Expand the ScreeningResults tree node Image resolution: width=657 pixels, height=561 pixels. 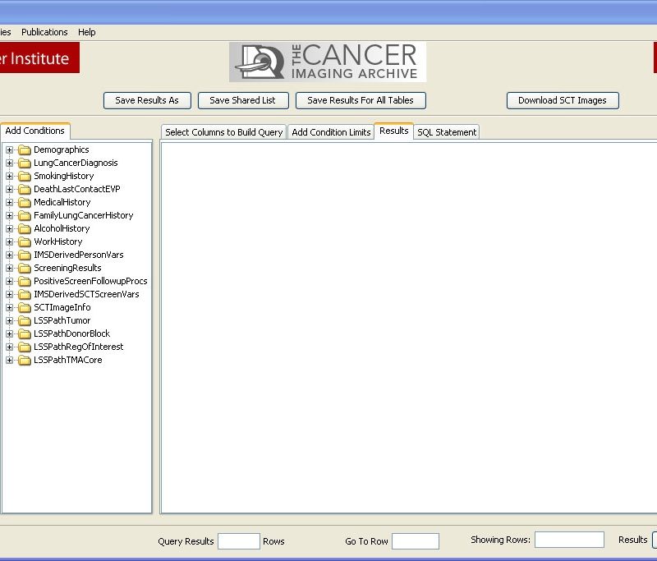pyautogui.click(x=9, y=268)
